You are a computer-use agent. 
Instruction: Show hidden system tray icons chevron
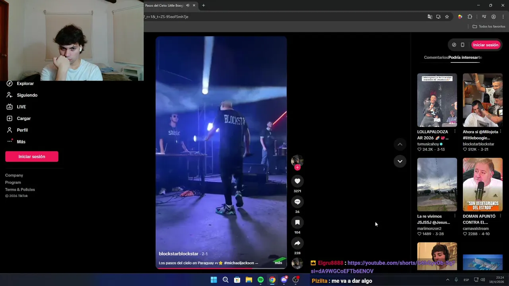click(447, 280)
